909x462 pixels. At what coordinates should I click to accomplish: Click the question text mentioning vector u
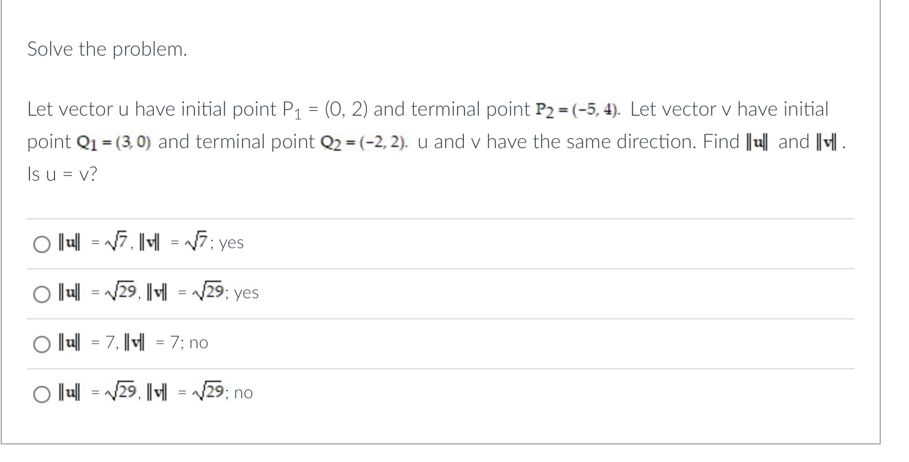point(250,109)
